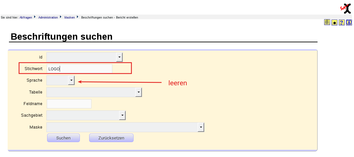Focus the Stichwort field containing LOGO
This screenshot has height=157, width=354.
(x=80, y=69)
